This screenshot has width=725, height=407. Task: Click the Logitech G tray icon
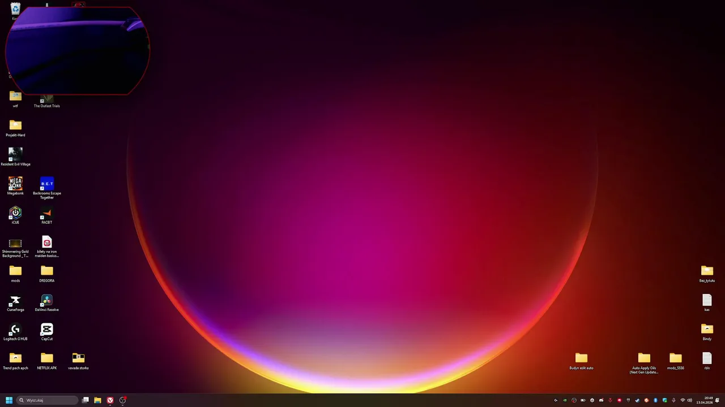pyautogui.click(x=556, y=400)
